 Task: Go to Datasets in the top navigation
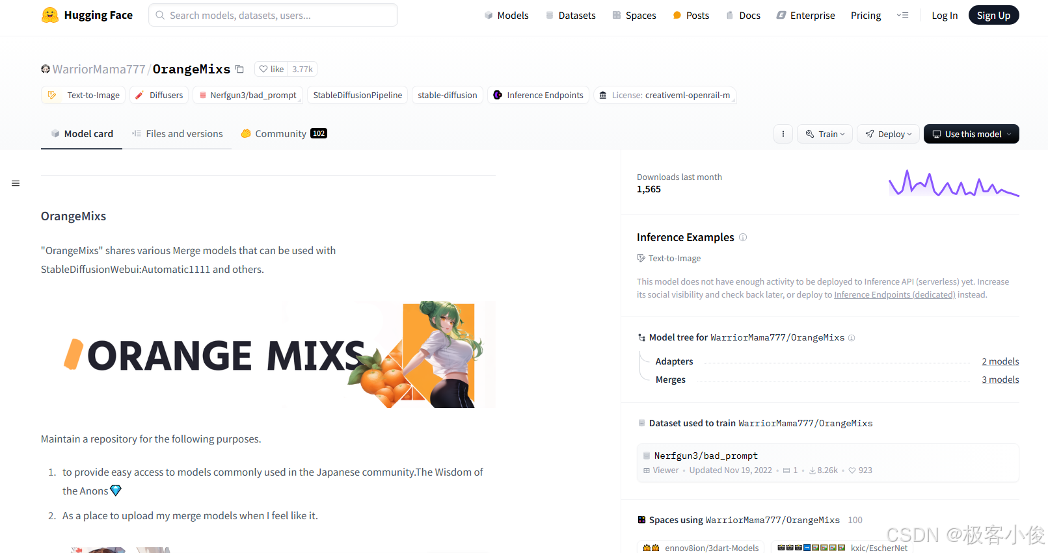(571, 15)
